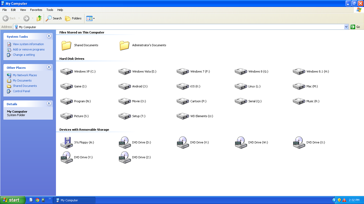Screen dimensions: 364x204
Task: Click the Mac (M:) drive icon
Action: pos(299,86)
